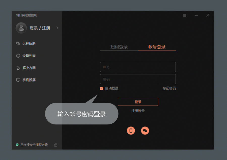Choose the WeChat login icon
The height and width of the screenshot is (160, 227).
pyautogui.click(x=145, y=130)
